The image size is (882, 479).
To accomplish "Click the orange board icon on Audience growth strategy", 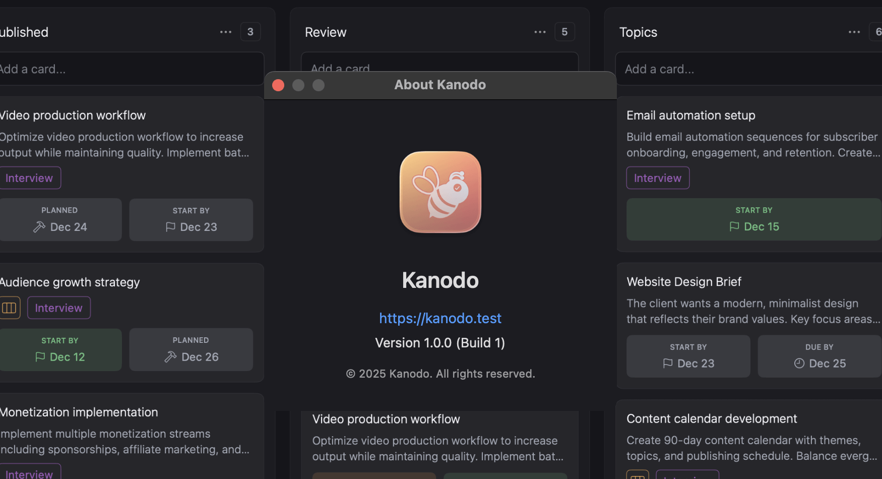I will tap(10, 308).
